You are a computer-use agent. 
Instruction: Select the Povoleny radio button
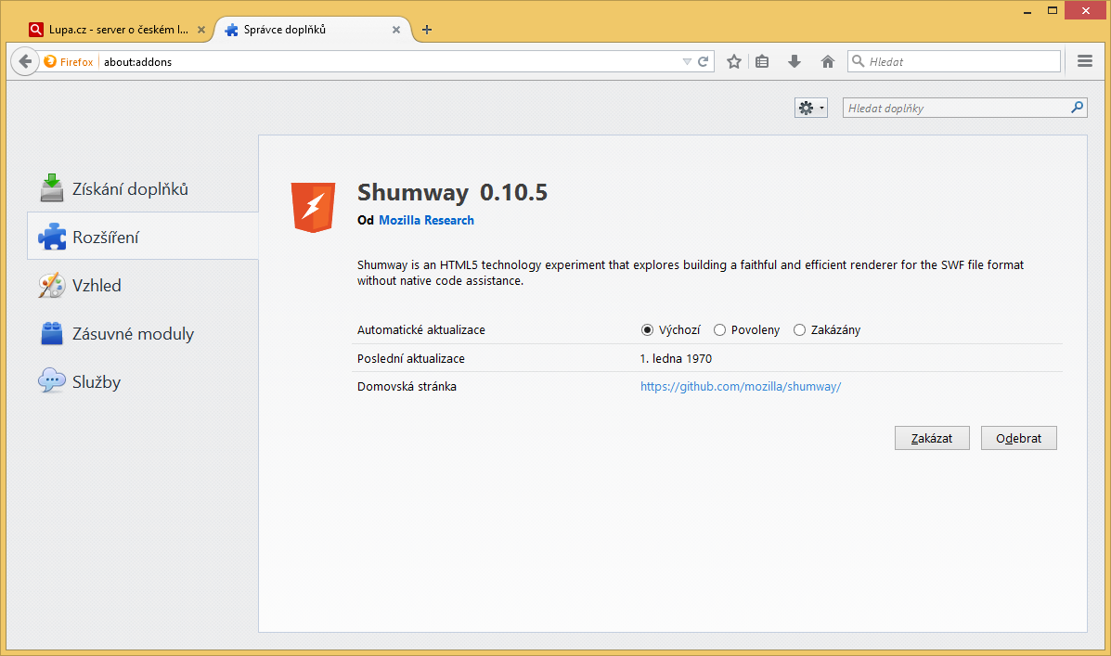coord(719,330)
